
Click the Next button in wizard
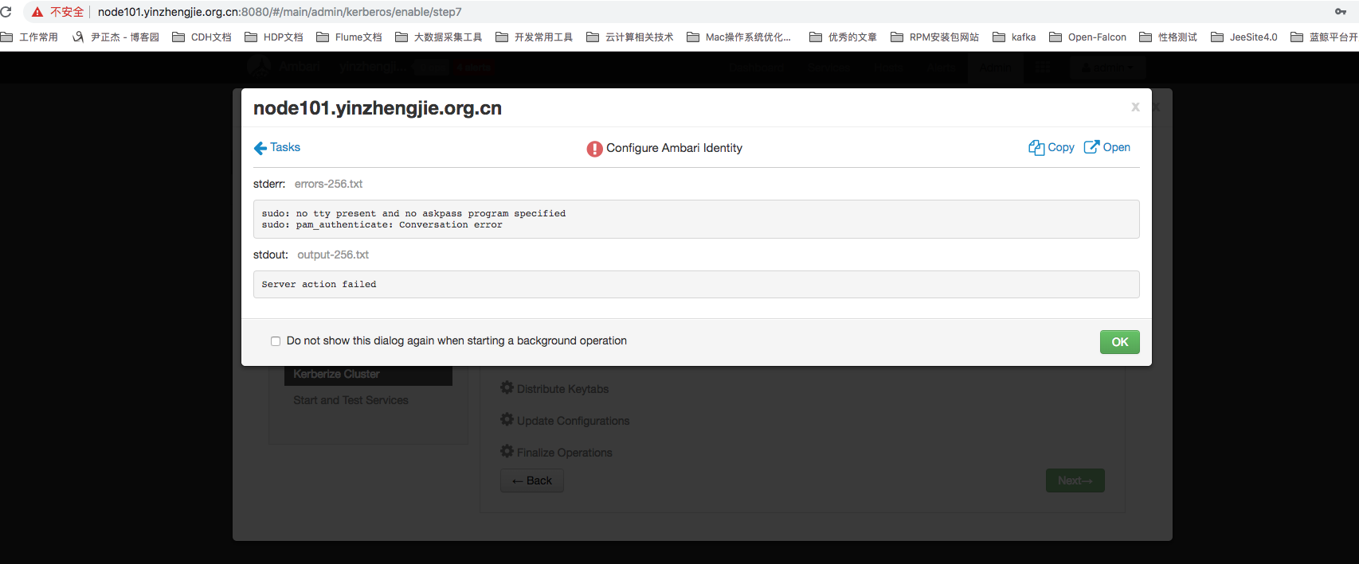coord(1075,480)
